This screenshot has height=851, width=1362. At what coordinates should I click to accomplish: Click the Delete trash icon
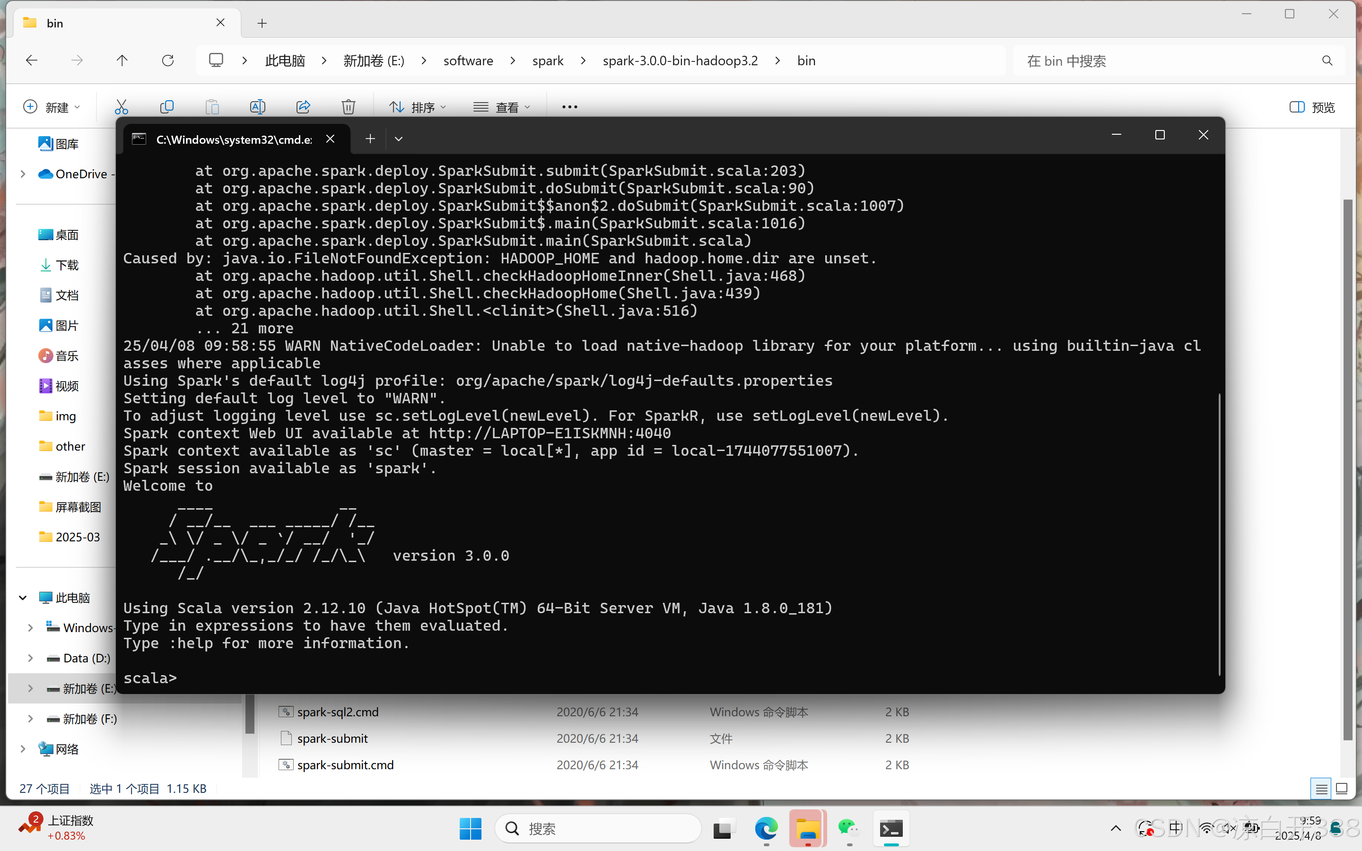pos(349,106)
